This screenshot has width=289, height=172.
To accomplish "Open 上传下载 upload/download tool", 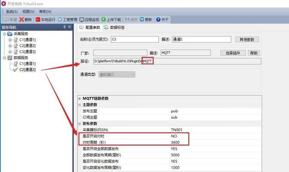I will click(x=111, y=19).
